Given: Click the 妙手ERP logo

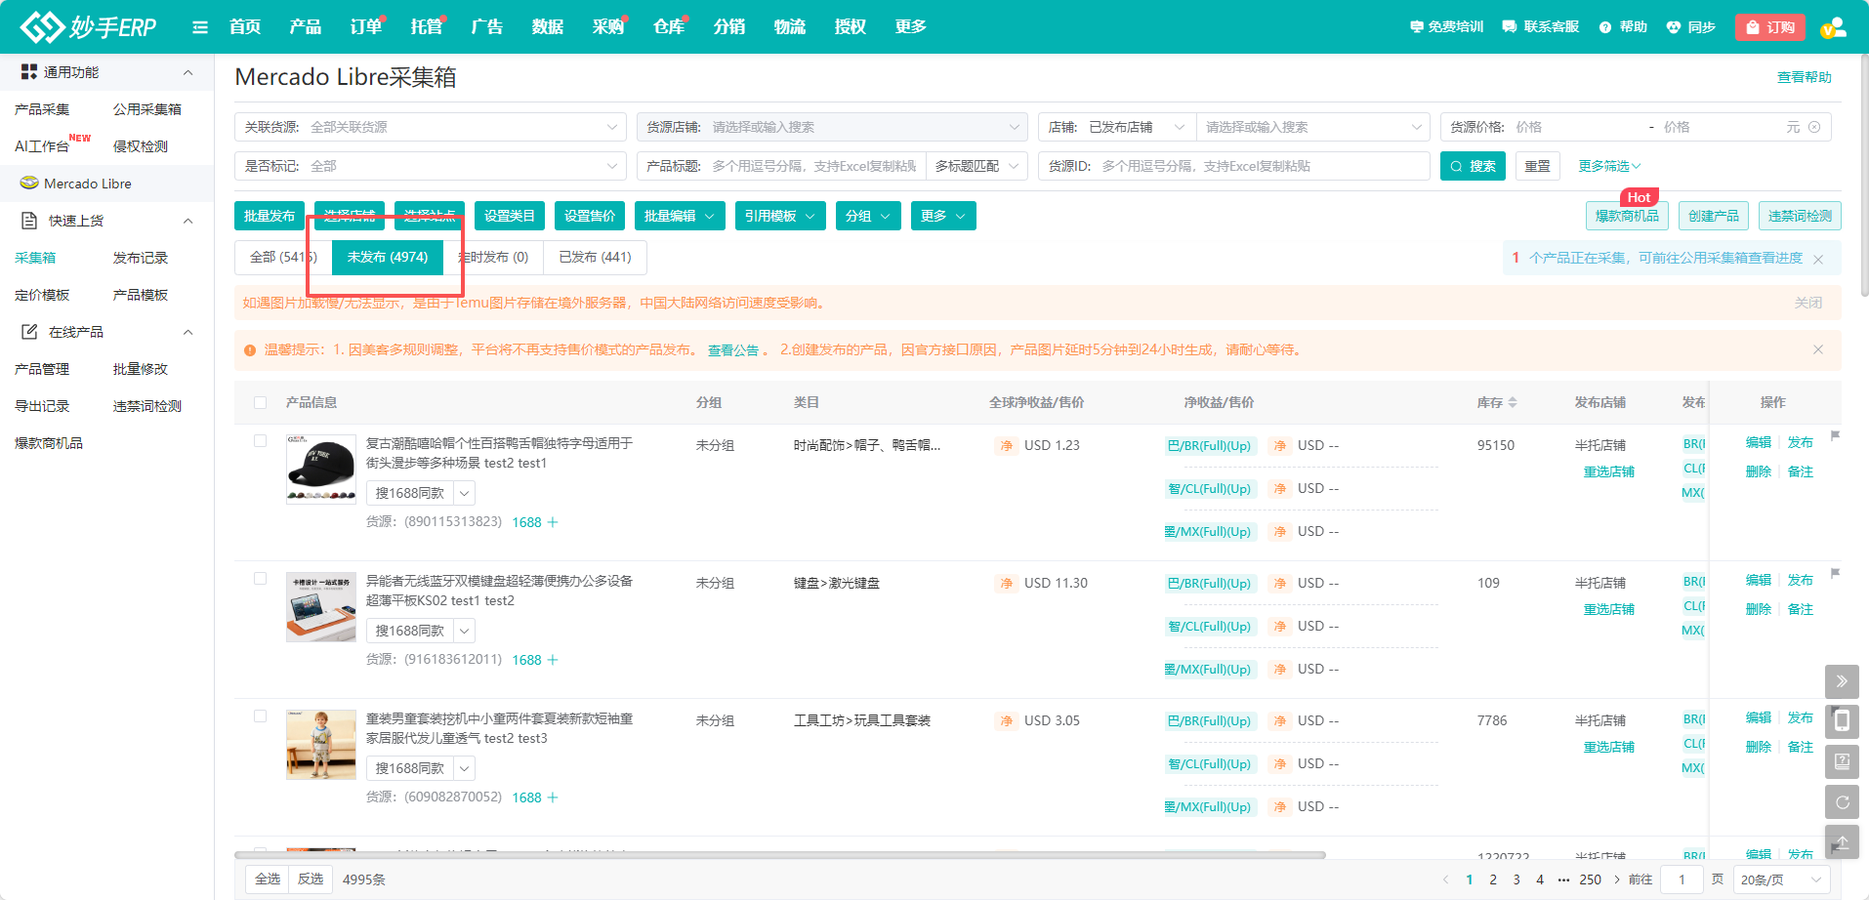Looking at the screenshot, I should point(89,26).
